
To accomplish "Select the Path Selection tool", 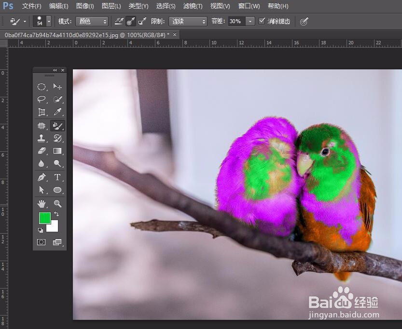I will (42, 190).
